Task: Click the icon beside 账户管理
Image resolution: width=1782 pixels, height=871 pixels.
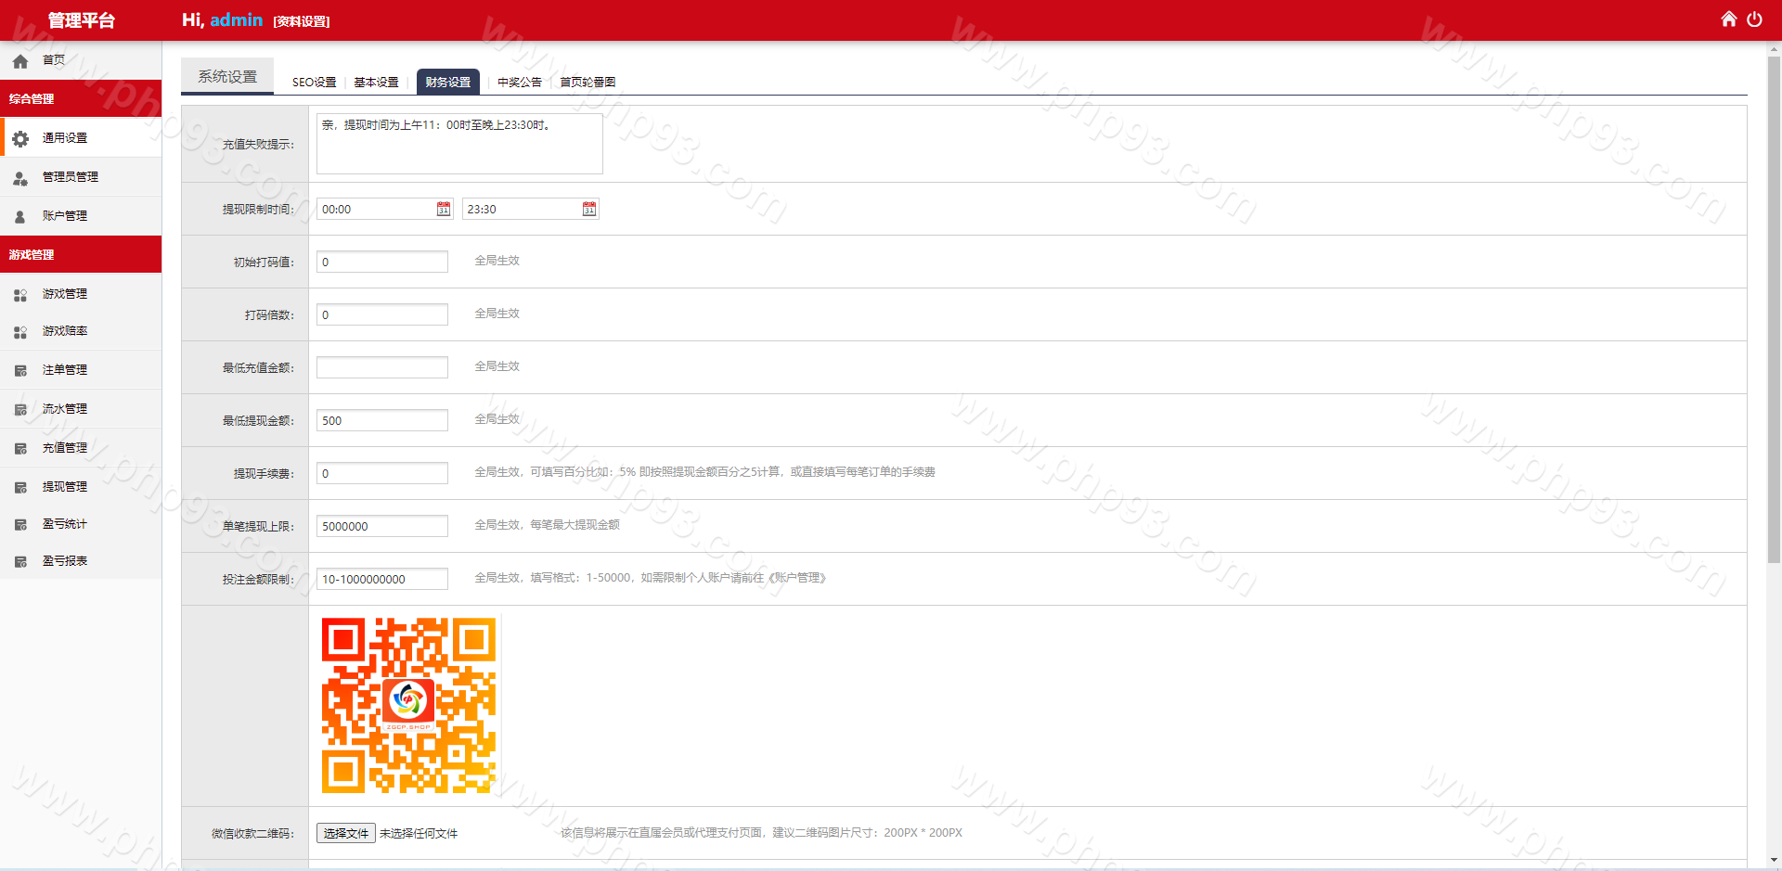Action: pos(20,216)
